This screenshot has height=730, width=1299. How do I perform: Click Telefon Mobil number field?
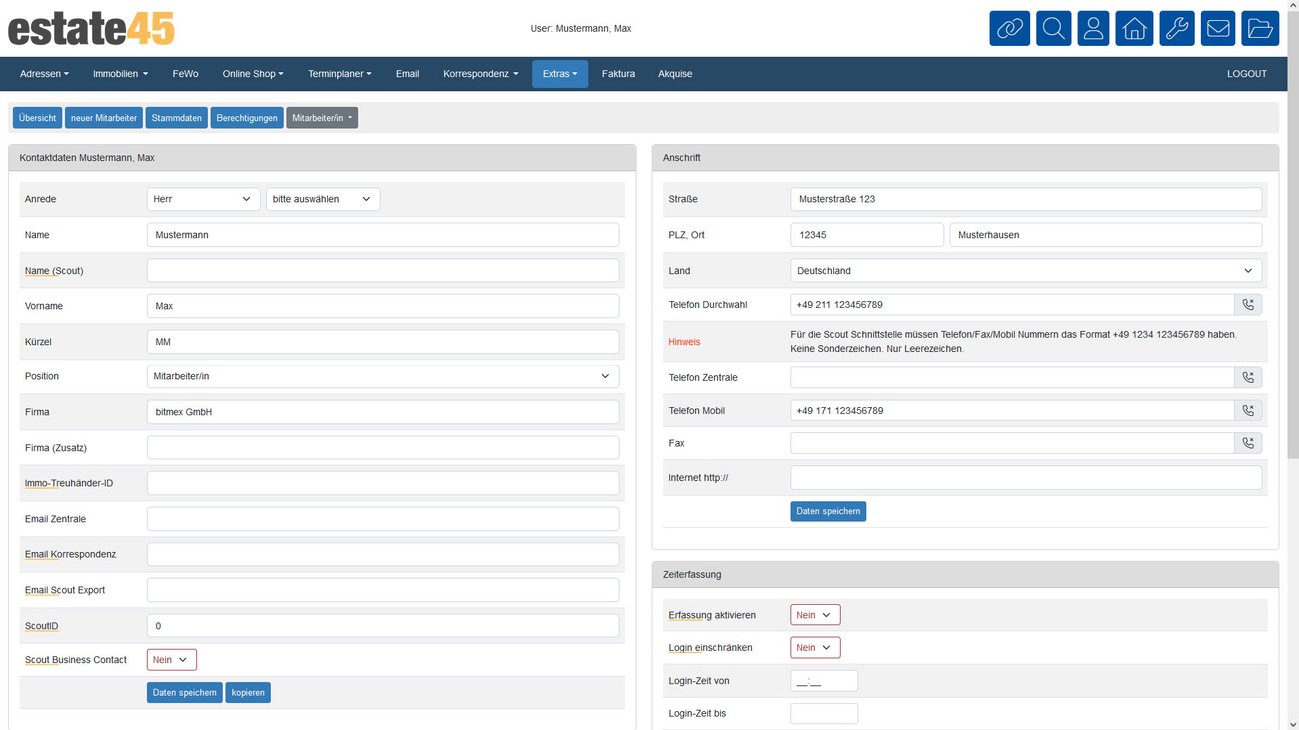pyautogui.click(x=1012, y=410)
